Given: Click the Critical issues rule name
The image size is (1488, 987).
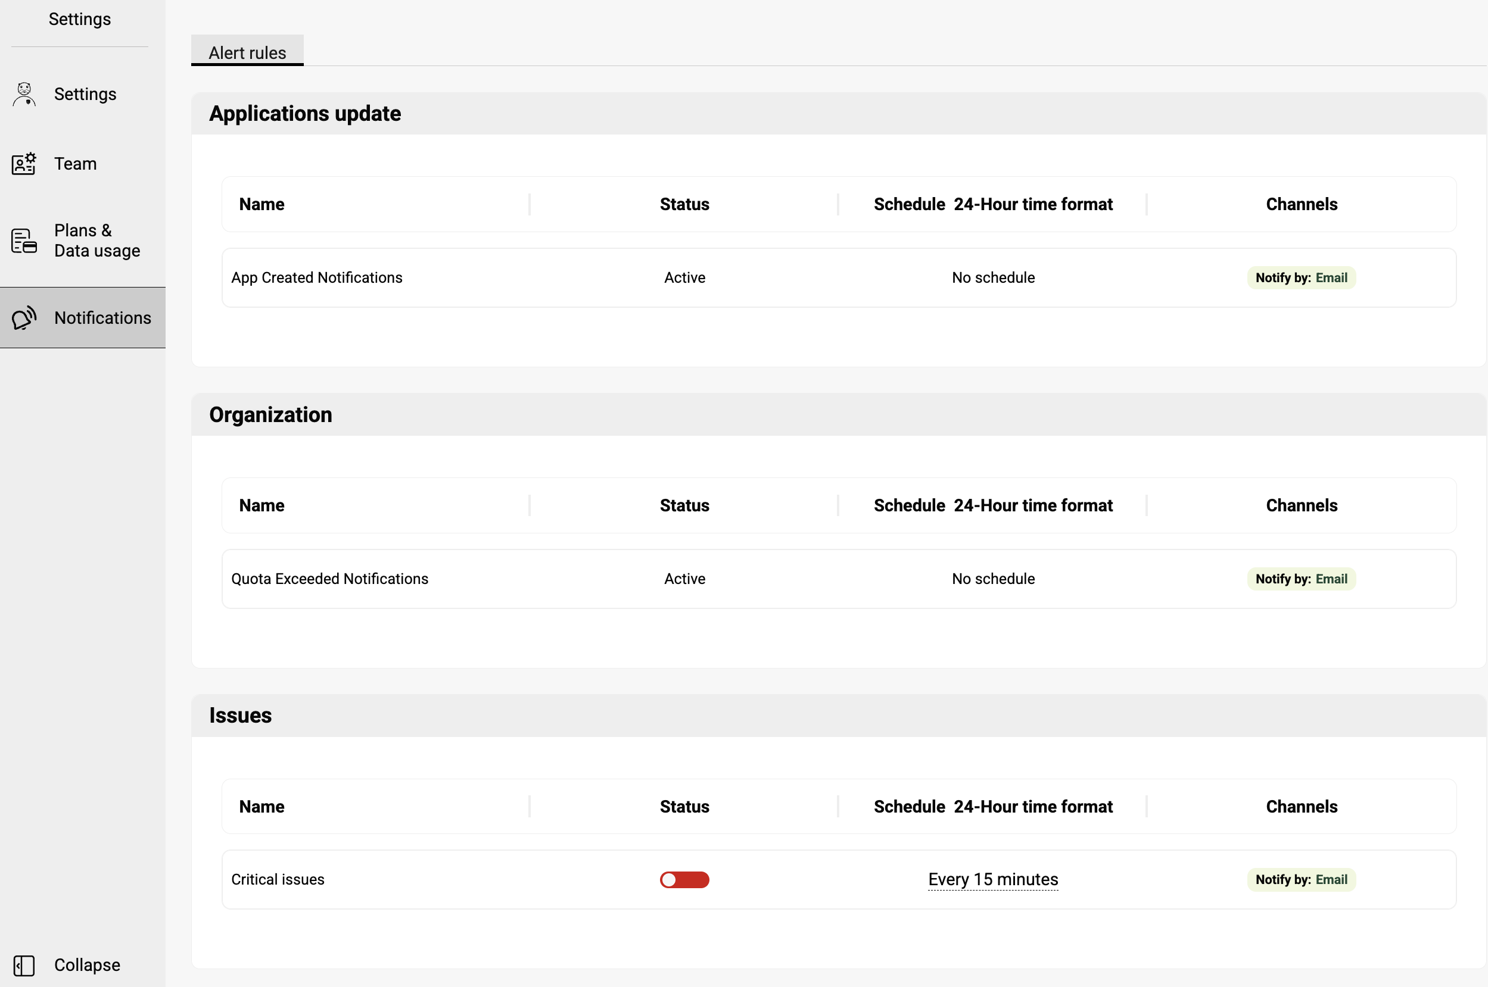Looking at the screenshot, I should [278, 879].
